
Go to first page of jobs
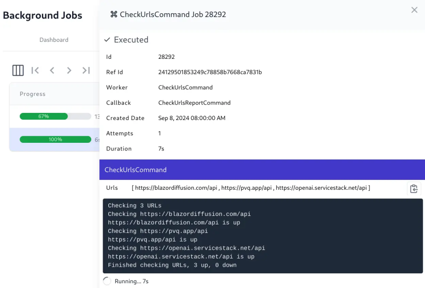tap(35, 70)
